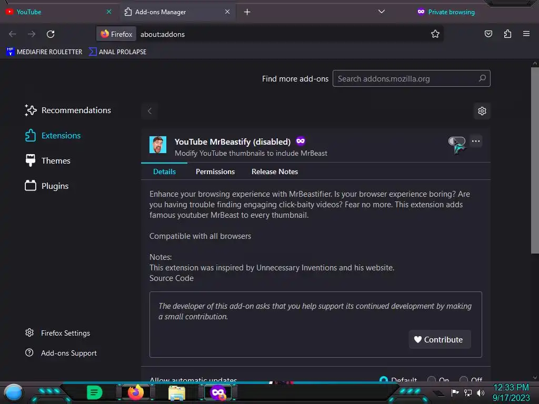Viewport: 539px width, 404px height.
Task: Open the second bookmark in bookmarks bar
Action: pos(117,52)
